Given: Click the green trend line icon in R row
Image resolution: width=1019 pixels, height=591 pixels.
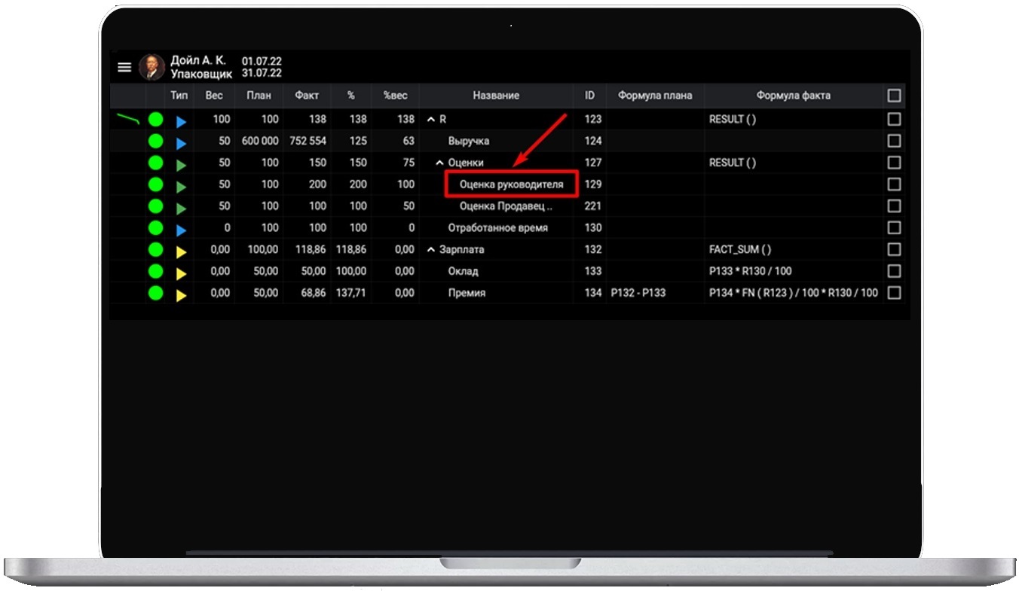Looking at the screenshot, I should click(128, 118).
